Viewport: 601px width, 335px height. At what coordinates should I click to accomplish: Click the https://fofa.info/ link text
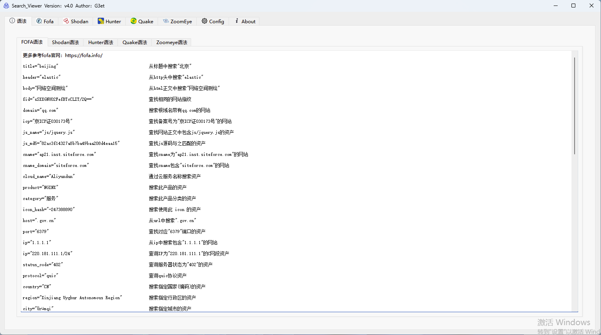coord(84,56)
